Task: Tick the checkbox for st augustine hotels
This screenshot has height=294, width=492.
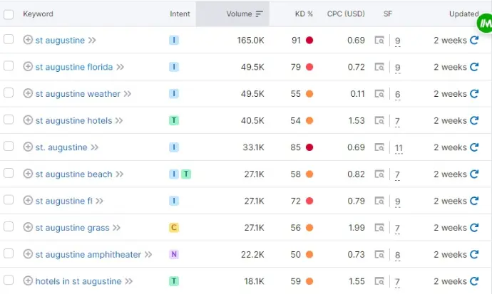Action: tap(9, 120)
